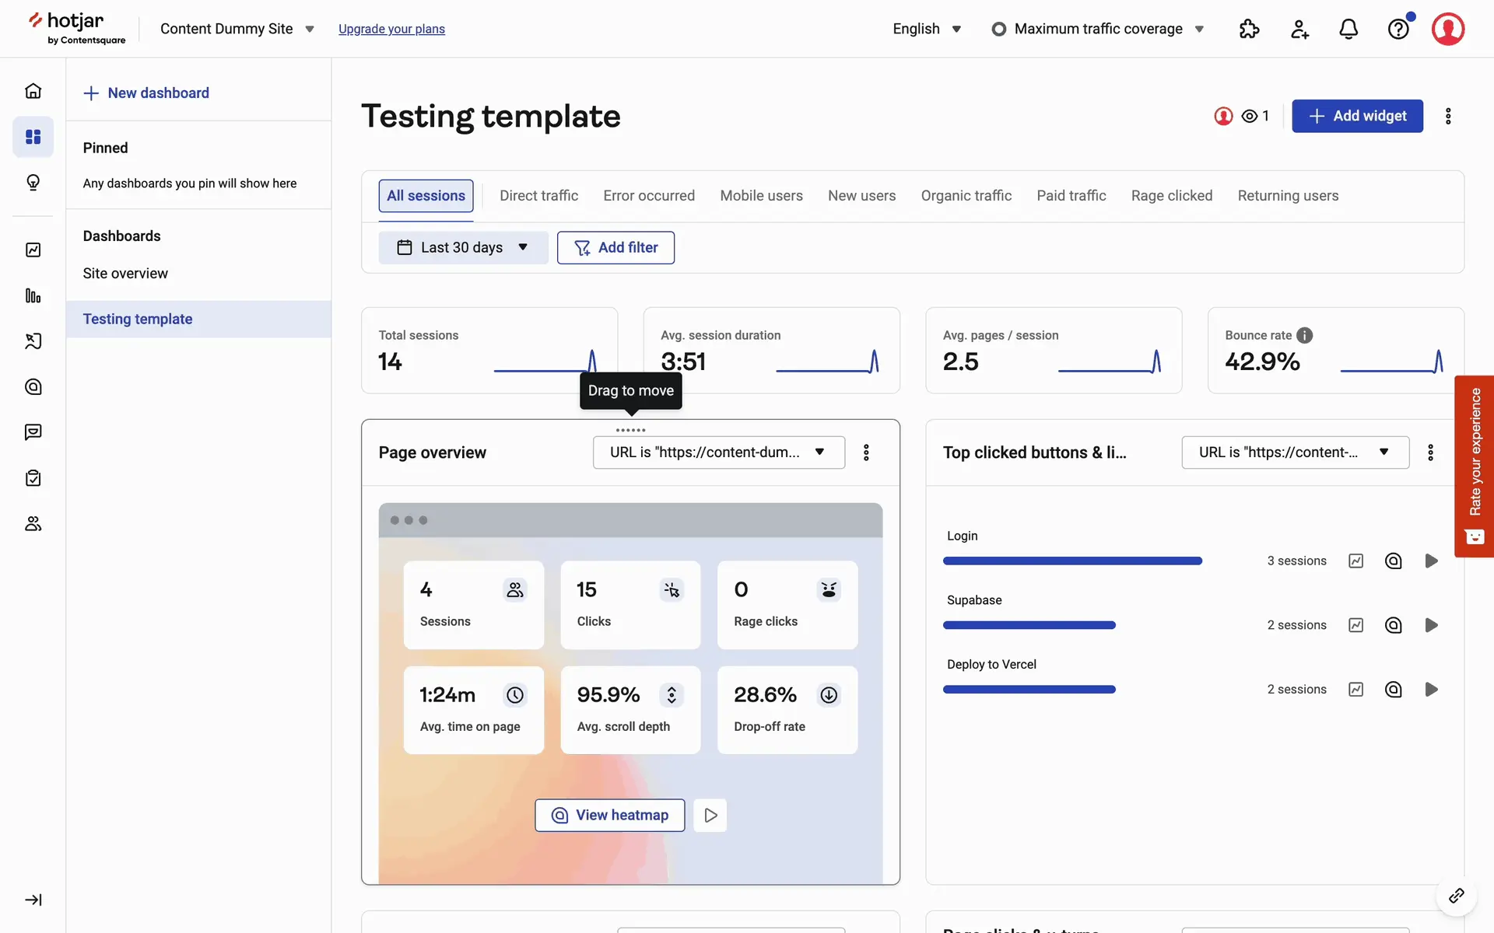Switch to the Mobile users tab
This screenshot has width=1494, height=933.
click(761, 196)
